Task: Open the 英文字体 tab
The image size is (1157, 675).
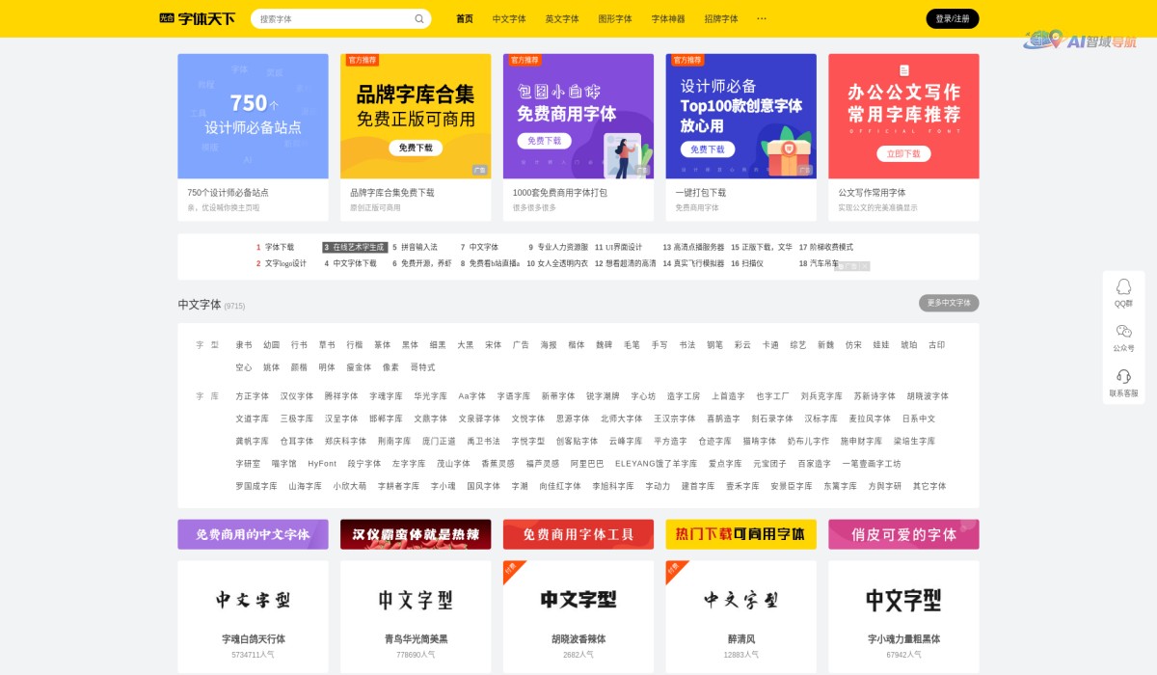Action: 562,18
